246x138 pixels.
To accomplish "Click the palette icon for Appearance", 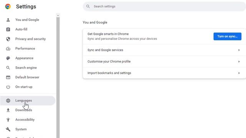I will [8, 58].
